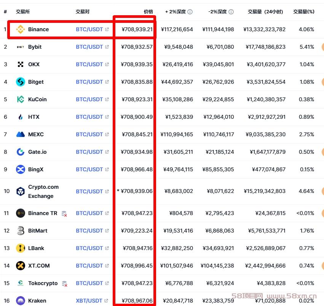Open the Bitget exchange name link
324x306 pixels.
coord(36,82)
